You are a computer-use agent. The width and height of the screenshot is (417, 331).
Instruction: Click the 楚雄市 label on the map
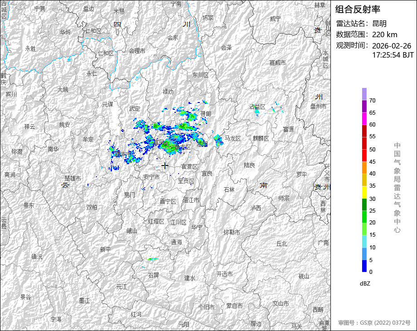[x=73, y=178]
